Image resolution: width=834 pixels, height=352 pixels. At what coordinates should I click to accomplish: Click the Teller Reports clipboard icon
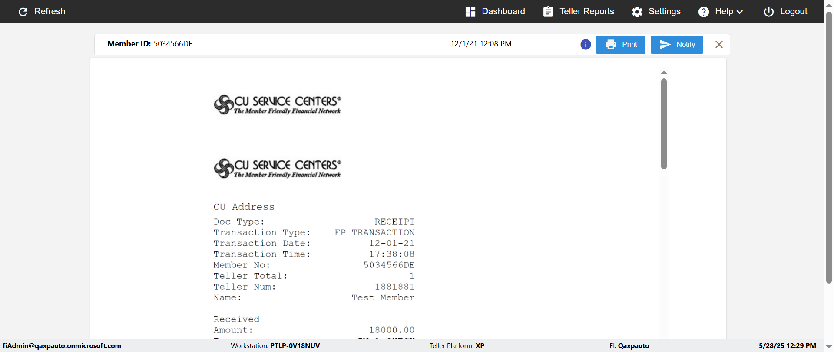pyautogui.click(x=548, y=12)
